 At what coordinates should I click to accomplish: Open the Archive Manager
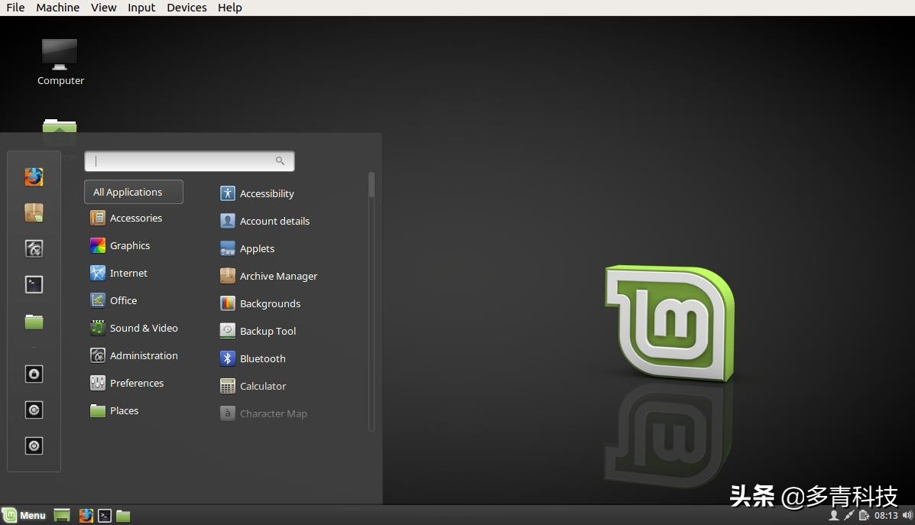pyautogui.click(x=277, y=276)
